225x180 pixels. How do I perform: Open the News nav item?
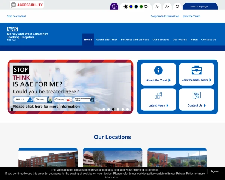(x=194, y=40)
